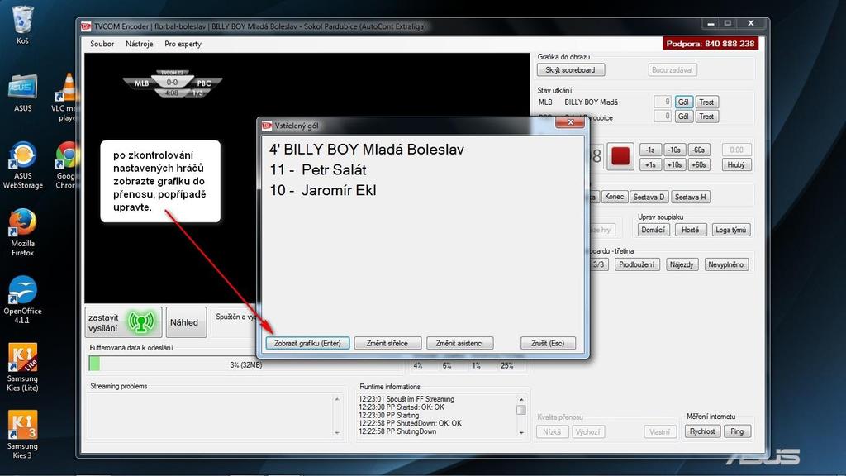Show Sestava D lineup

(649, 197)
